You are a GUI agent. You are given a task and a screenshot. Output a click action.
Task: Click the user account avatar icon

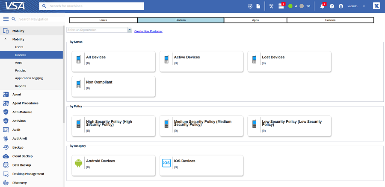341,6
